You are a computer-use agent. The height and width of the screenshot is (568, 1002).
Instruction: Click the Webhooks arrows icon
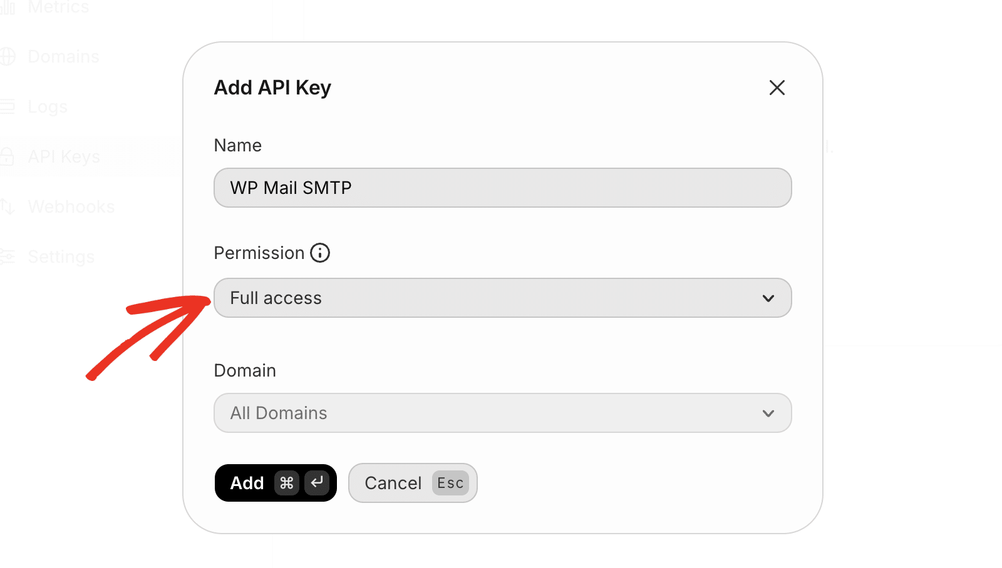(x=8, y=206)
